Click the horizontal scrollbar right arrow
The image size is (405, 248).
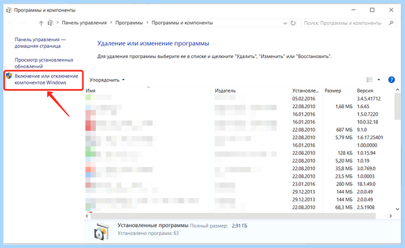click(x=391, y=216)
